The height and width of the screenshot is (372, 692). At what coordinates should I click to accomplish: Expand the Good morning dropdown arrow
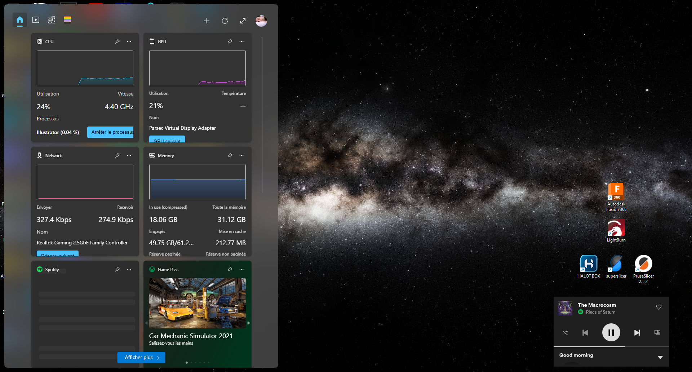point(660,357)
